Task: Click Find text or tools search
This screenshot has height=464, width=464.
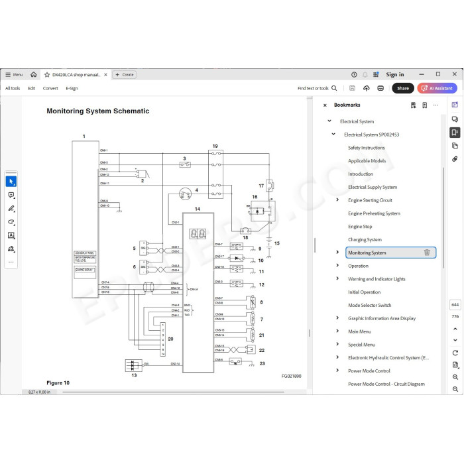Action: (x=318, y=88)
